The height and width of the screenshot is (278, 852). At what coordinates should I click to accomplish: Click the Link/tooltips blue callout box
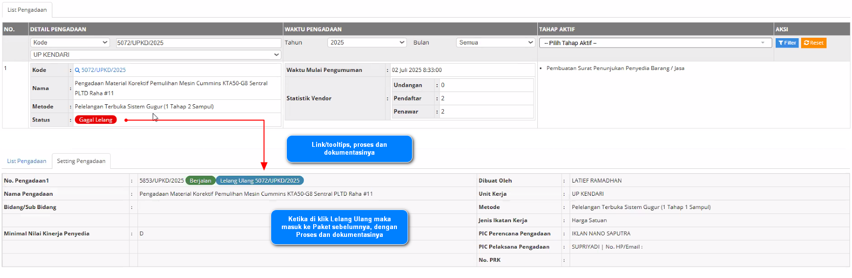349,149
